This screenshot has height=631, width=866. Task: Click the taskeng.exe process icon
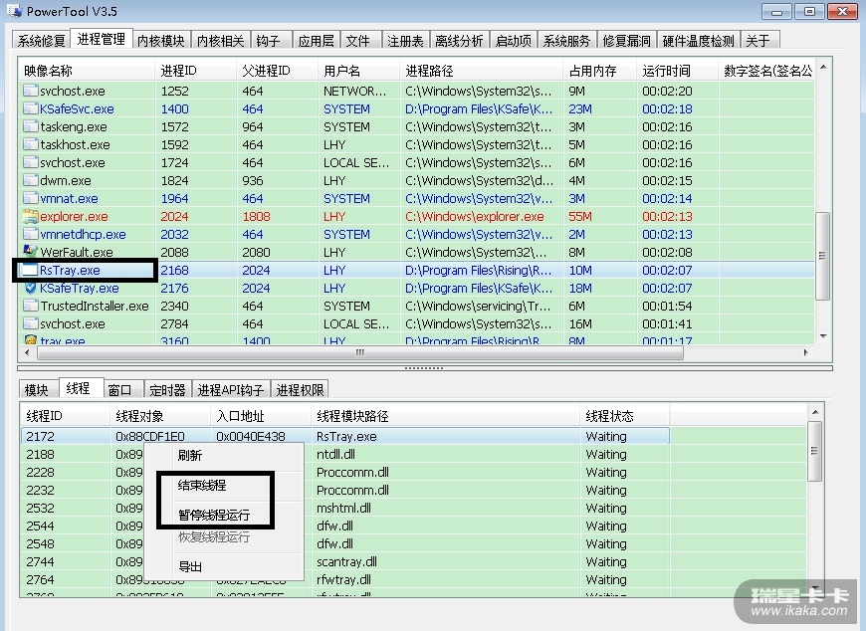pos(31,126)
